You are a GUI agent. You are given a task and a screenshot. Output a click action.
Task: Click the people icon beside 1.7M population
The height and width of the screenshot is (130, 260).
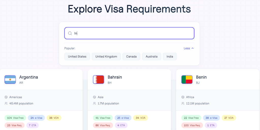[x=94, y=104]
